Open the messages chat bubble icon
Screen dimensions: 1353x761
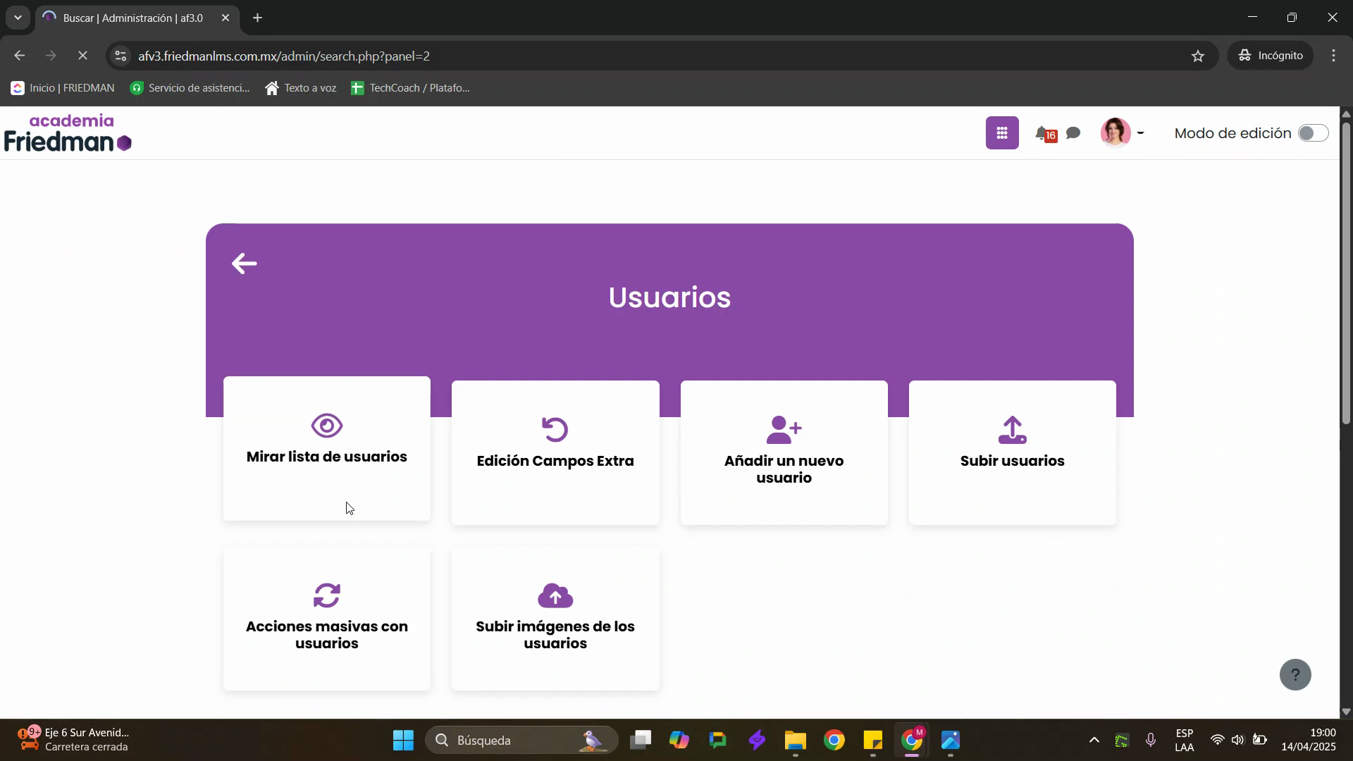coord(1073,133)
